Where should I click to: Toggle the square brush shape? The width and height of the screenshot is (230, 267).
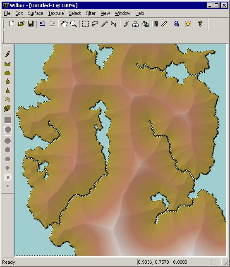8,120
